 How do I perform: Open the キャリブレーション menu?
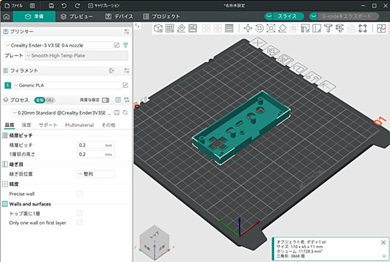point(104,6)
